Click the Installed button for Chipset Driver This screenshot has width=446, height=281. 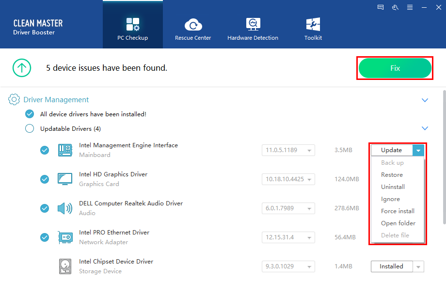coord(391,266)
